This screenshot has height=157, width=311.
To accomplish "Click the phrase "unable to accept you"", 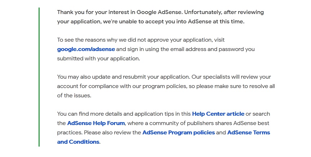I will coord(147,22).
